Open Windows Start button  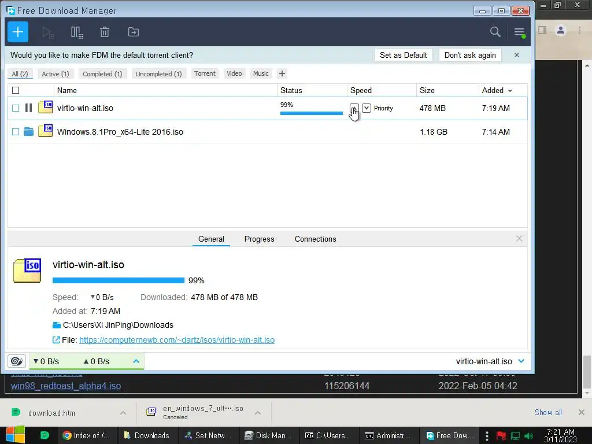point(16,435)
